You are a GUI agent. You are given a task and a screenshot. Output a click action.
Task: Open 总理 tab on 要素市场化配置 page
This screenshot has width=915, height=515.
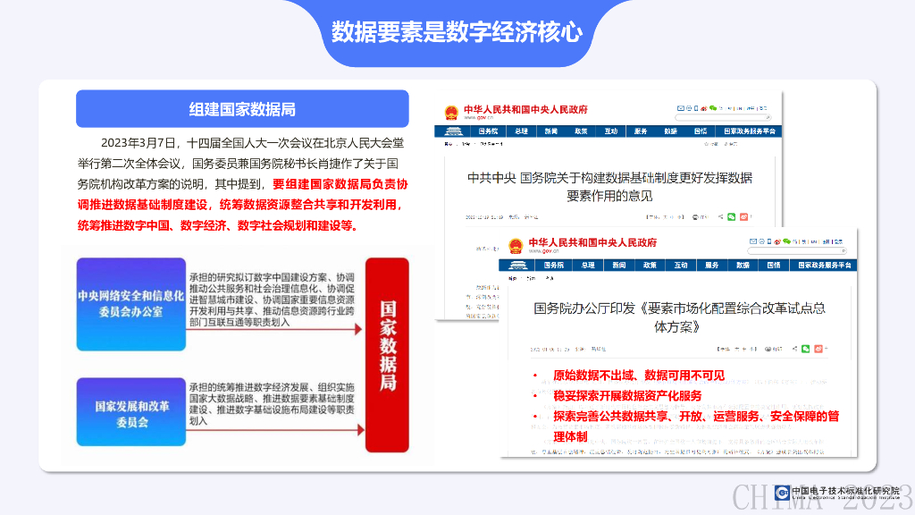[588, 265]
